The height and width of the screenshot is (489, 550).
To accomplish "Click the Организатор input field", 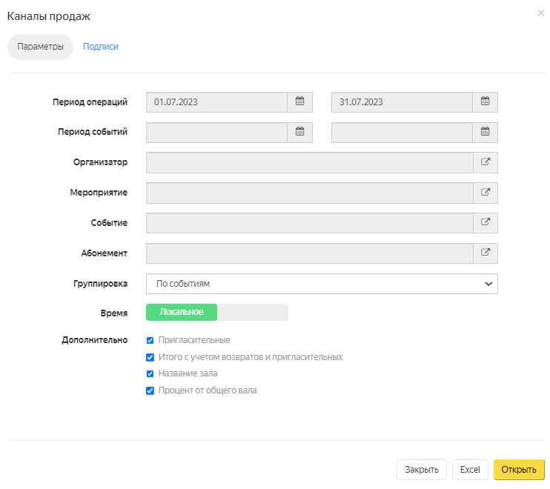I will coord(309,162).
